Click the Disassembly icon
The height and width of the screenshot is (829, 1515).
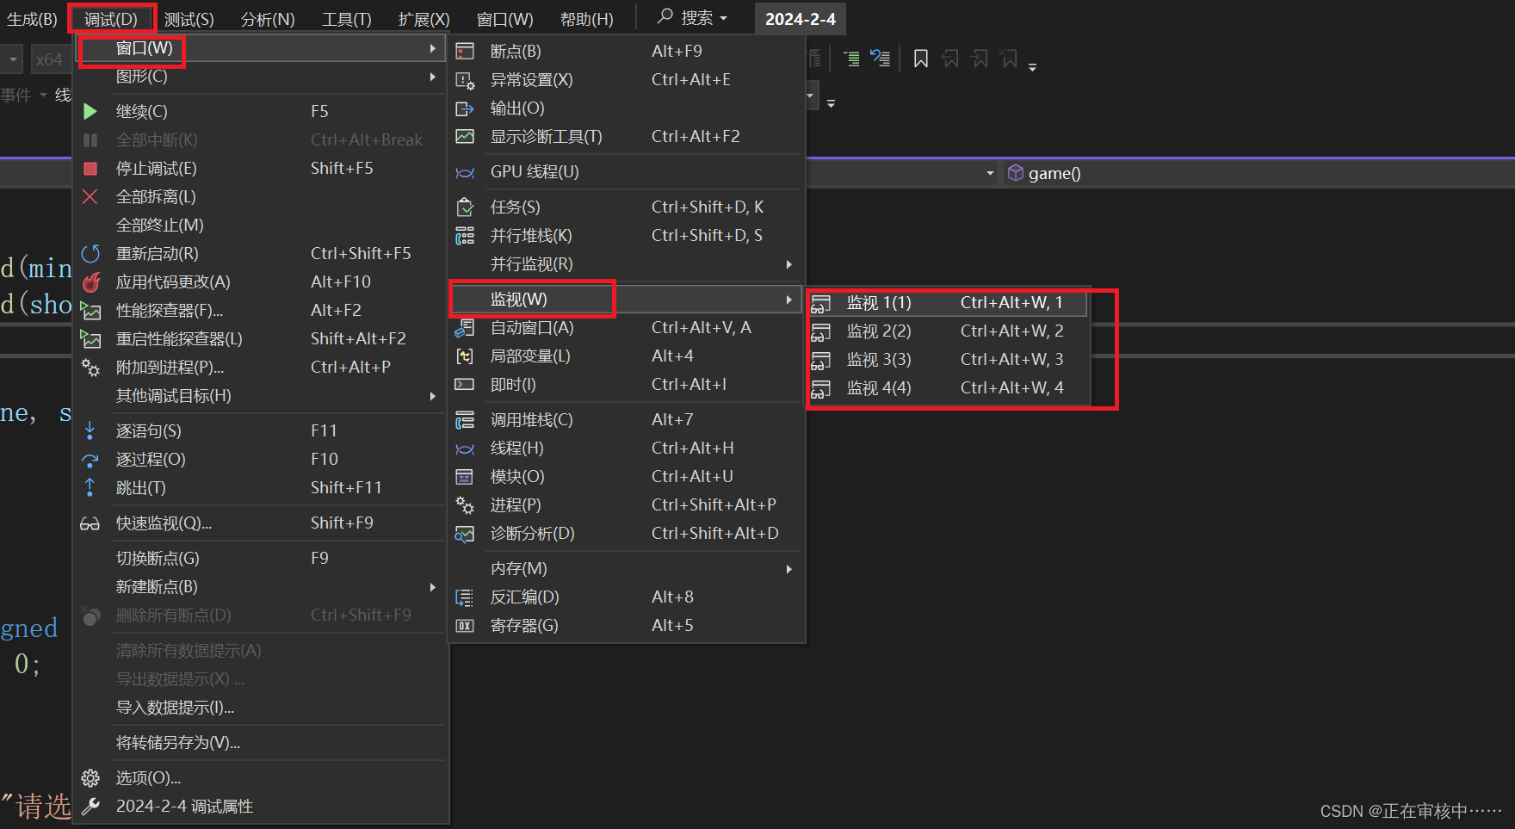(465, 597)
